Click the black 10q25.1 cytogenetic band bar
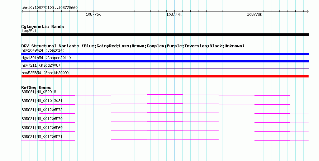Viewport: 319px width, 161px height. click(165, 35)
